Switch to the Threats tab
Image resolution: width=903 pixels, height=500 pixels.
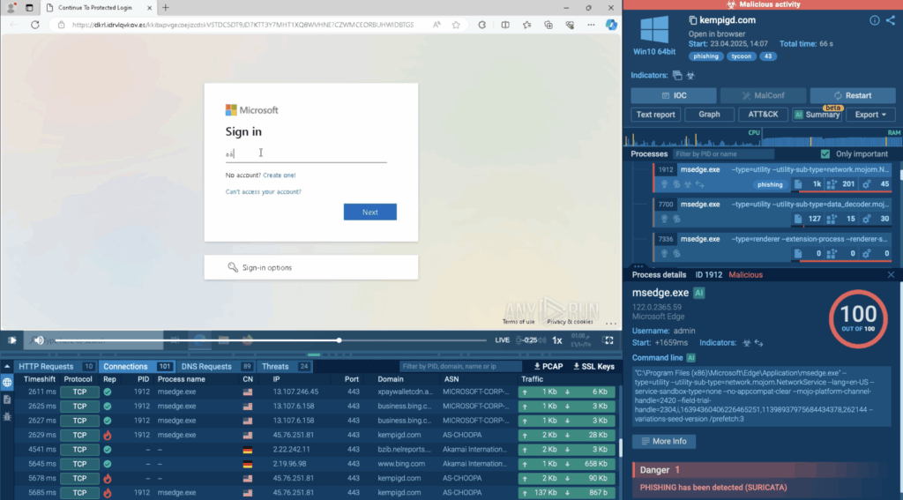[285, 366]
